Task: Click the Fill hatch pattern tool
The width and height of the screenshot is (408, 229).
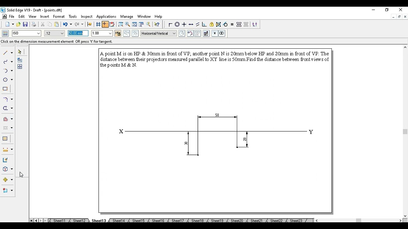Action: pos(5,139)
